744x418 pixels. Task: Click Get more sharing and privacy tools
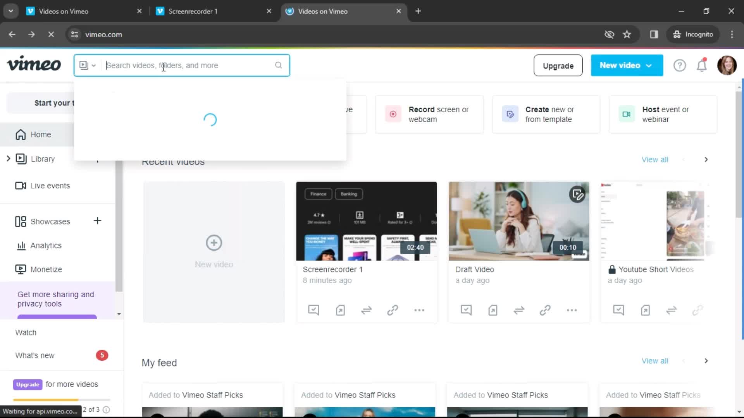(x=56, y=299)
